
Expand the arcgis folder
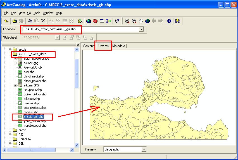coord(10,50)
